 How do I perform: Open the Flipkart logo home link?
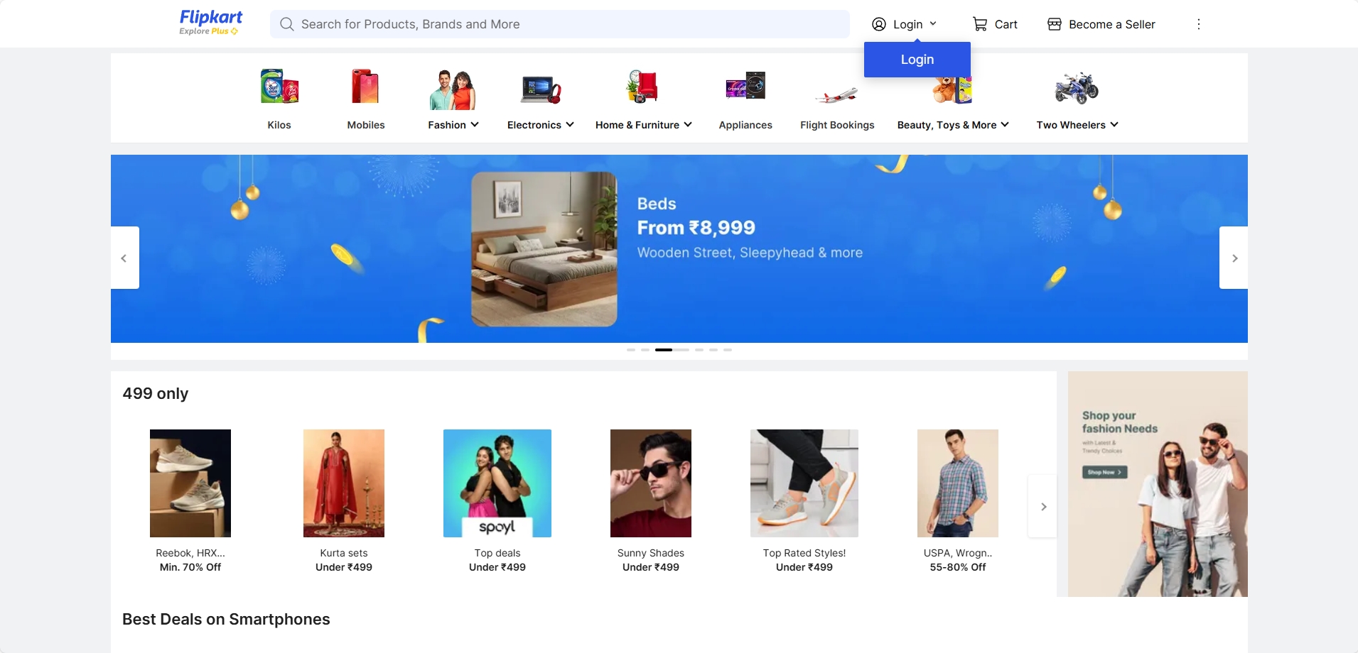pyautogui.click(x=211, y=18)
